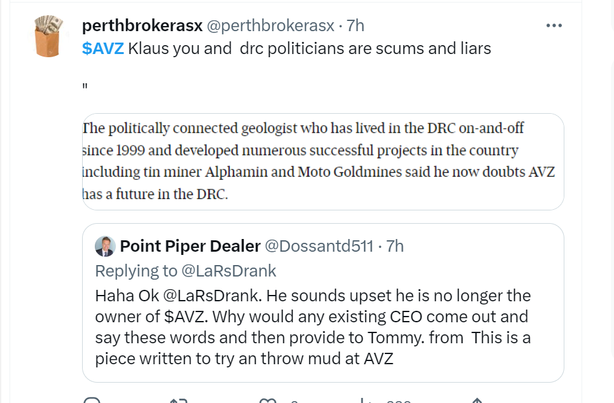Click the retweet icon below the tweet
The width and height of the screenshot is (614, 403).
tap(179, 400)
